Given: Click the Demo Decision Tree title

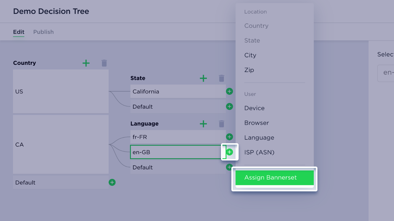Looking at the screenshot, I should point(51,11).
